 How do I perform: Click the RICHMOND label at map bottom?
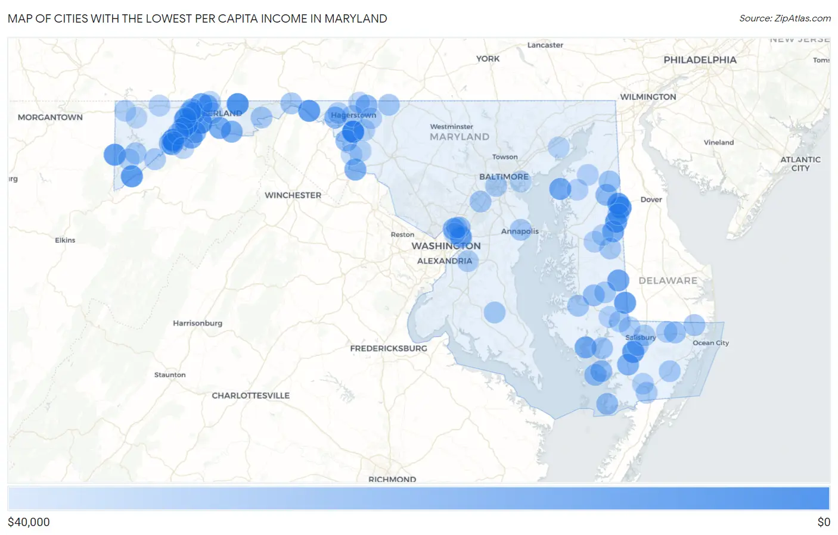pyautogui.click(x=392, y=479)
